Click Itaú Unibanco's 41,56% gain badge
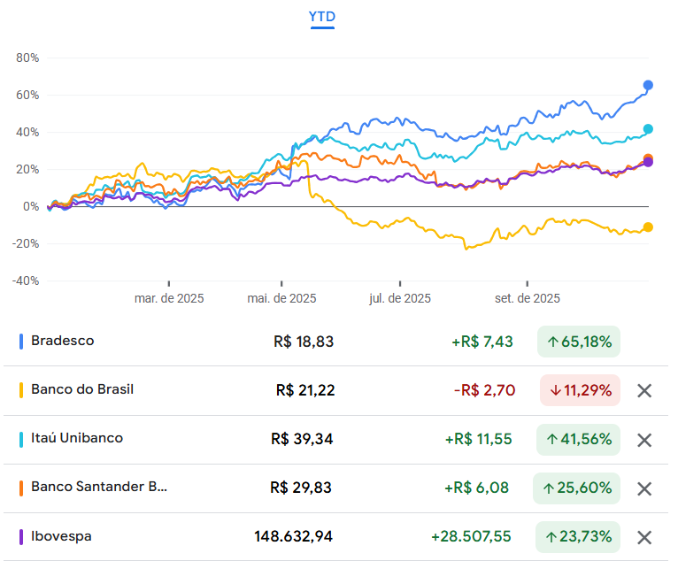678x561 pixels. (x=579, y=439)
